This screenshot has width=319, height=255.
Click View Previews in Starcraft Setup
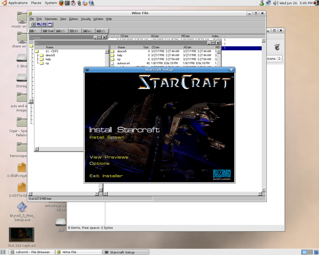[109, 157]
